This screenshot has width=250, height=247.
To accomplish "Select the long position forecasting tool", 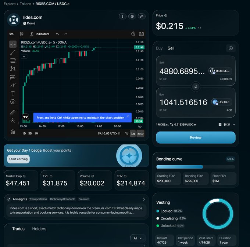I will [x=13, y=77].
